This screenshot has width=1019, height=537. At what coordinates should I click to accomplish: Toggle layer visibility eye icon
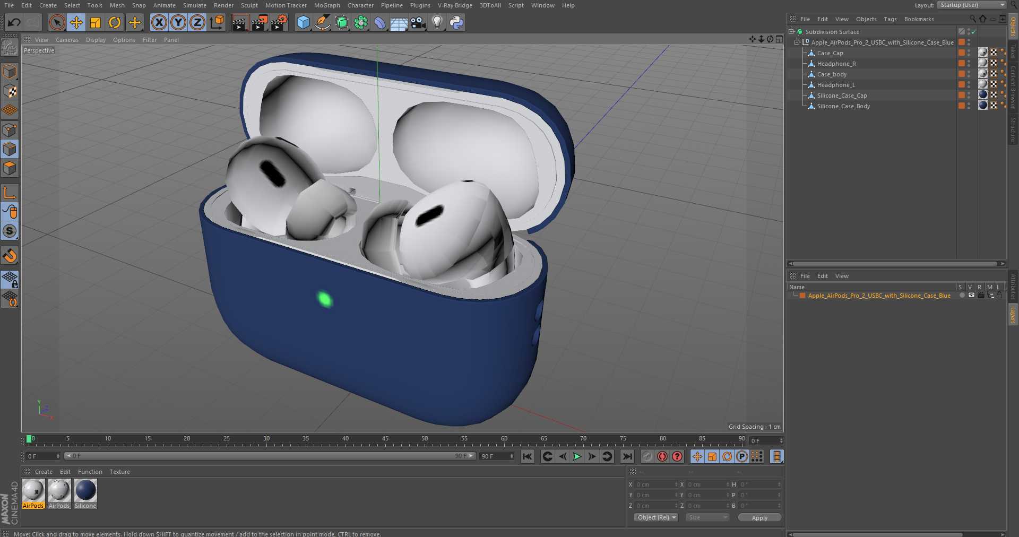tap(971, 296)
